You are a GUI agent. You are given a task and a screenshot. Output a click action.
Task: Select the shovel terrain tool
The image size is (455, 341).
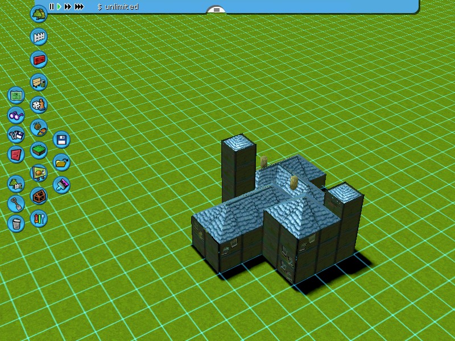coord(16,203)
